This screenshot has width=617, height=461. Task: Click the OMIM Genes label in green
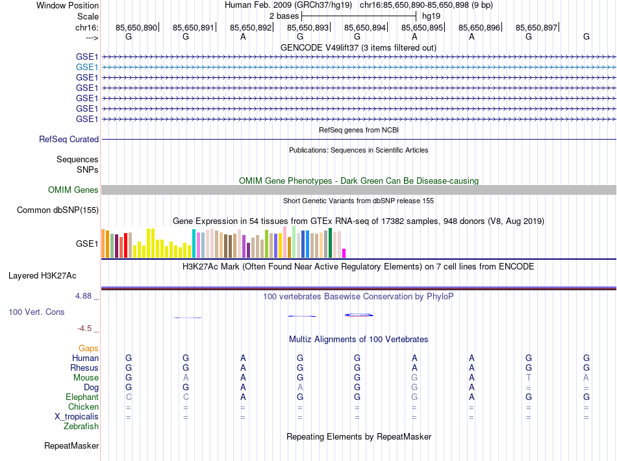[73, 190]
